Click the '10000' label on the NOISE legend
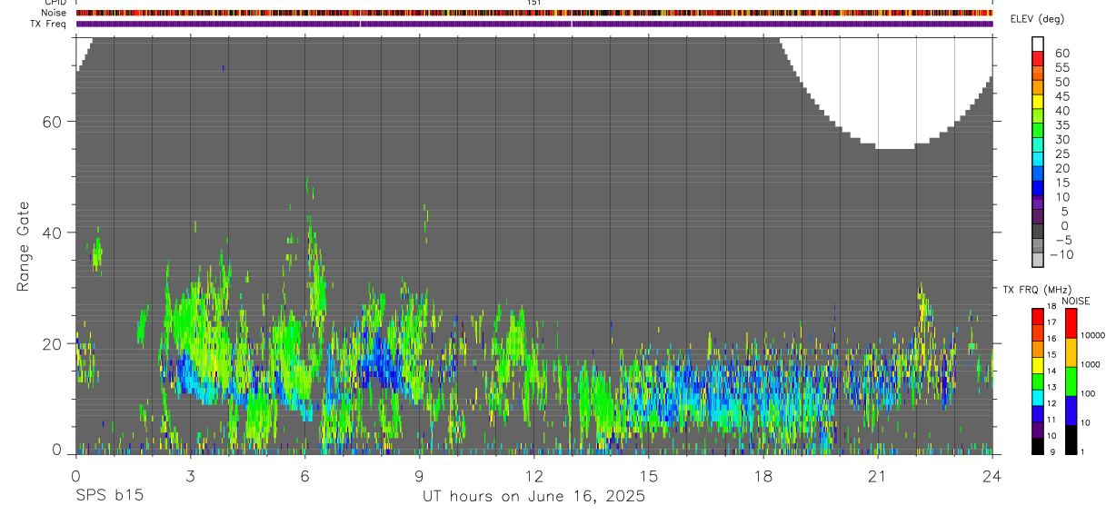 point(1092,335)
